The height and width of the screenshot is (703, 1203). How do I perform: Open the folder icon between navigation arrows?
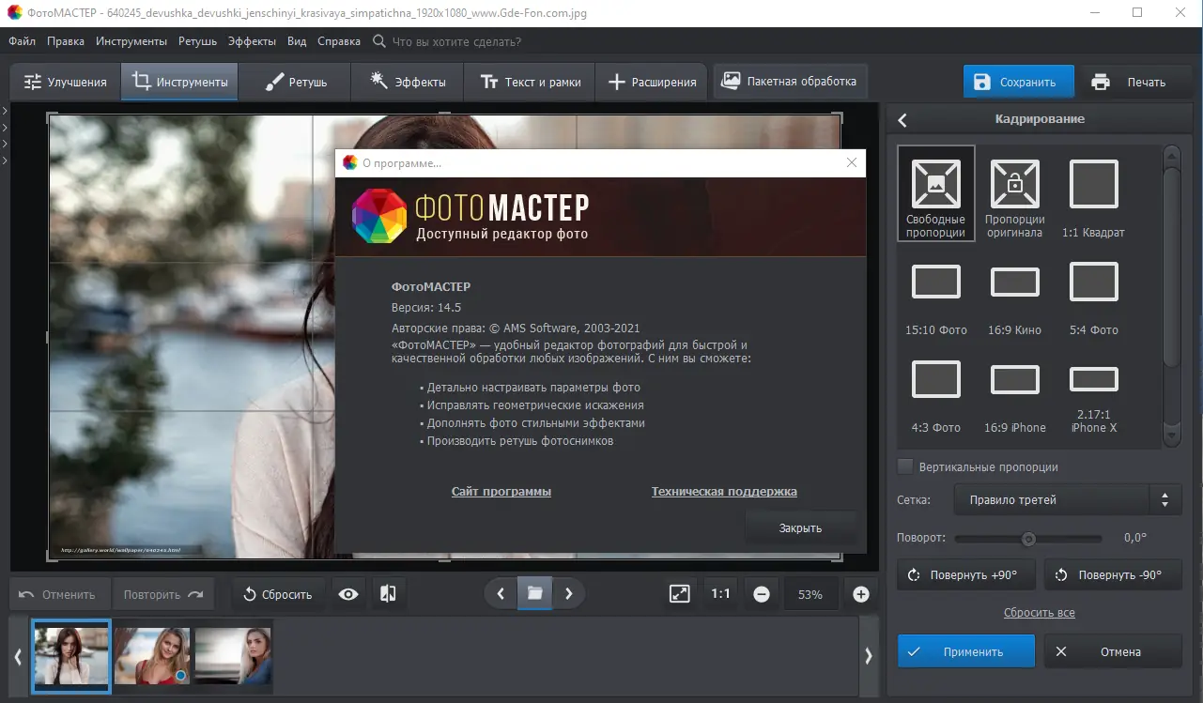click(x=534, y=593)
